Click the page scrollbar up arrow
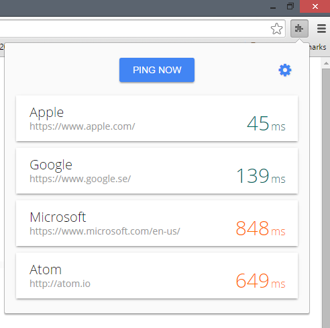 click(x=326, y=63)
